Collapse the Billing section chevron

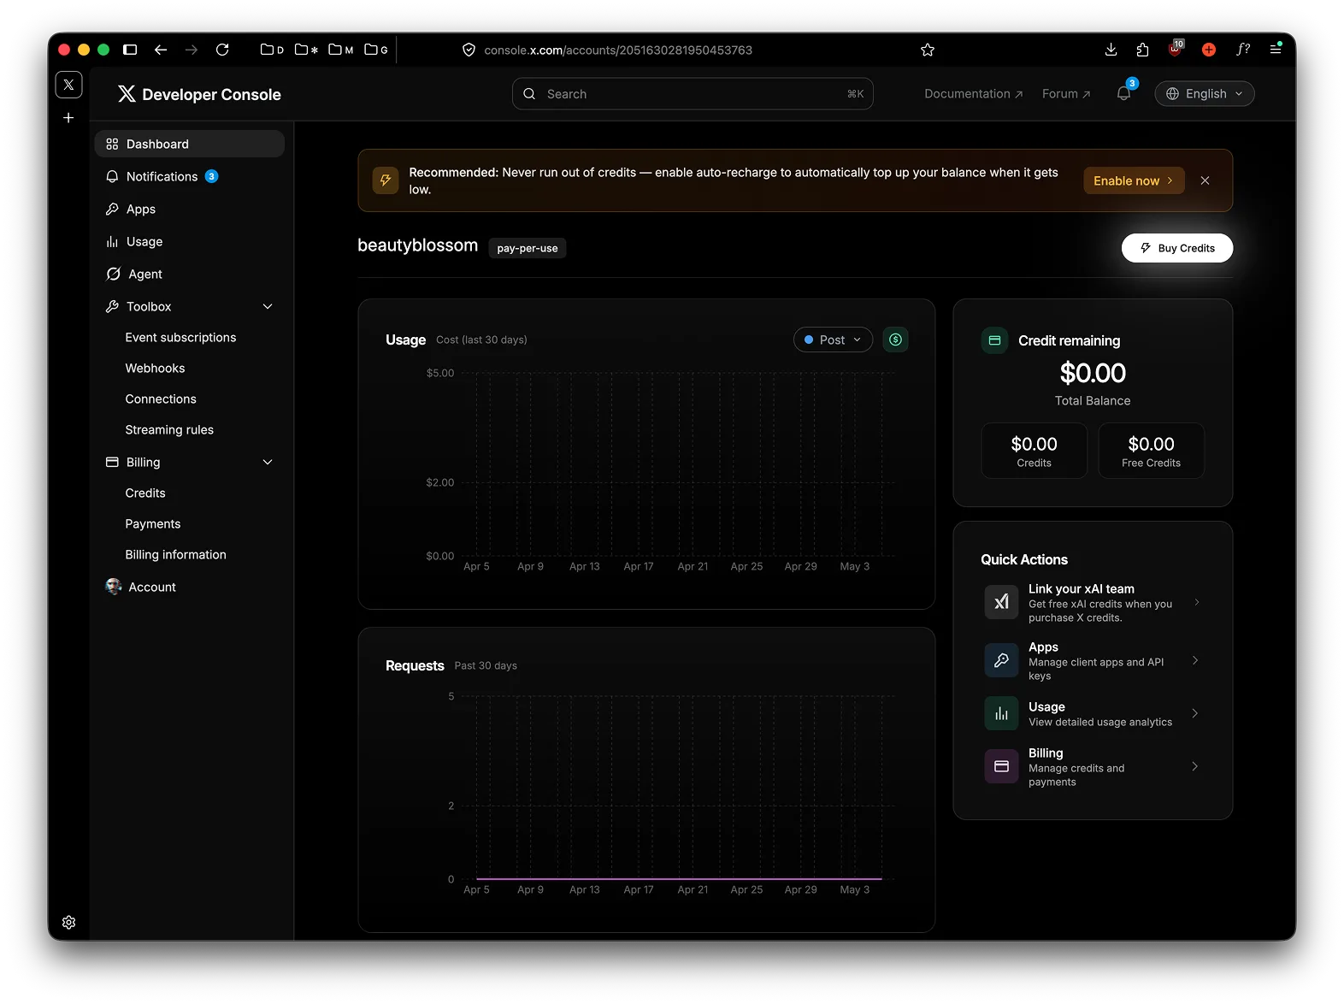point(268,462)
